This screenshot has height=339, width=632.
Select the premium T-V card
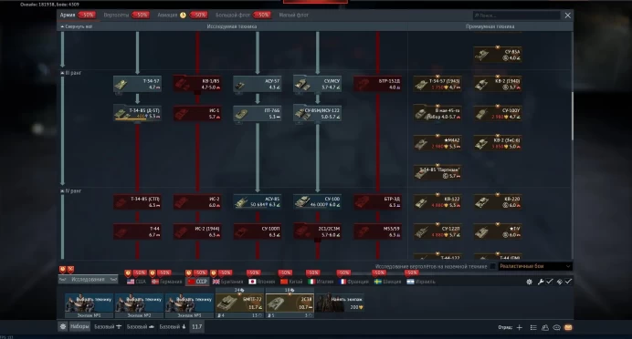498,231
